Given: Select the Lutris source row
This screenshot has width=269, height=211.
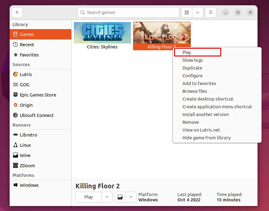Looking at the screenshot, I should (x=40, y=74).
